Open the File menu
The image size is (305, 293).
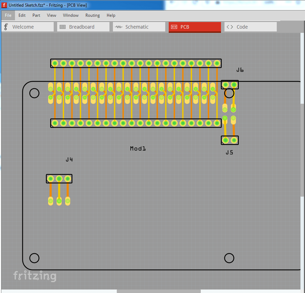click(x=8, y=15)
